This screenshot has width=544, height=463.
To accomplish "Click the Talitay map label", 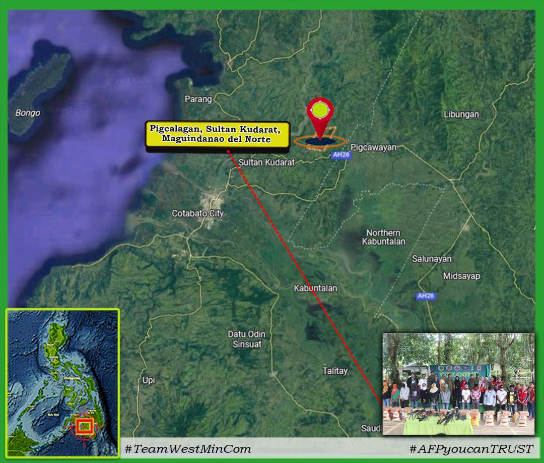I will 335,371.
